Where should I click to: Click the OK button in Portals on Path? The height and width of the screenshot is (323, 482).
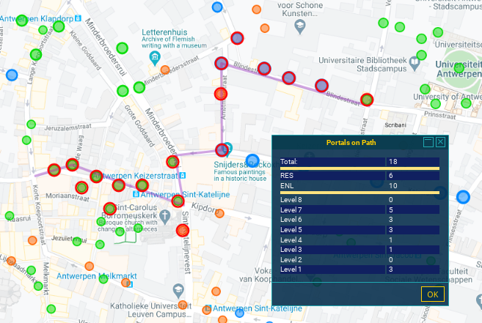(x=433, y=294)
